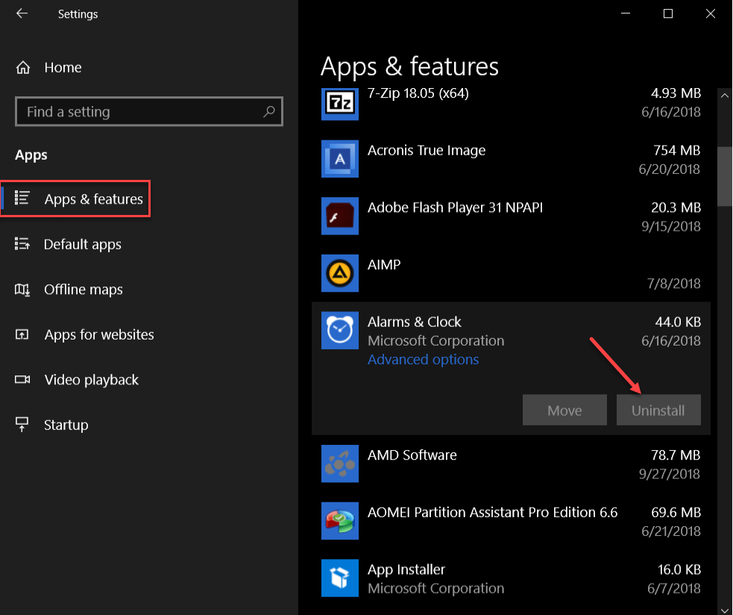Click the 7/8/2018 install date
Screen dimensions: 733x615
[673, 283]
